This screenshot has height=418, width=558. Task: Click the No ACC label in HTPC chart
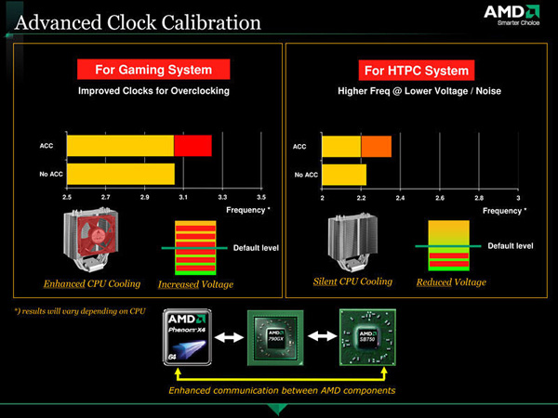coord(306,175)
